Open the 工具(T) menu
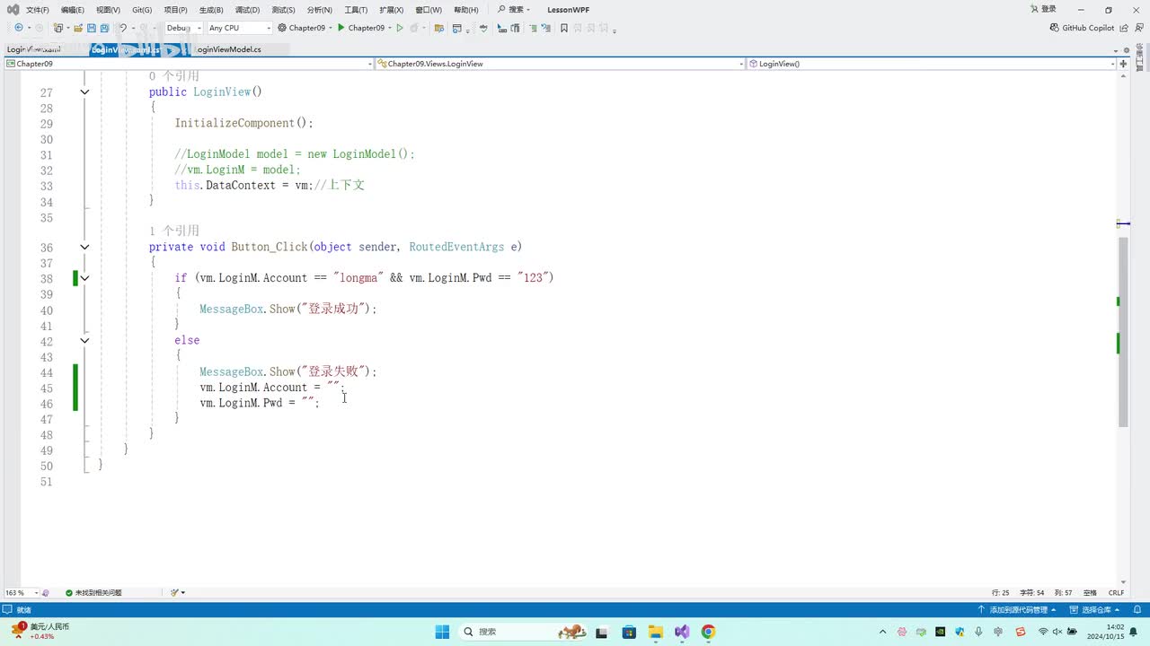1150x646 pixels. point(356,10)
